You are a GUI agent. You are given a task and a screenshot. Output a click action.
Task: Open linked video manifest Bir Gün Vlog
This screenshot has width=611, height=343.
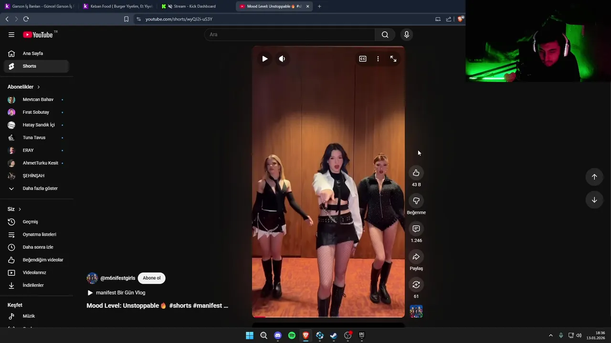[116, 293]
